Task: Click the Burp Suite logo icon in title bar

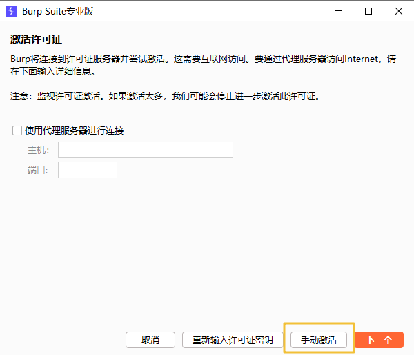Action: pos(11,11)
